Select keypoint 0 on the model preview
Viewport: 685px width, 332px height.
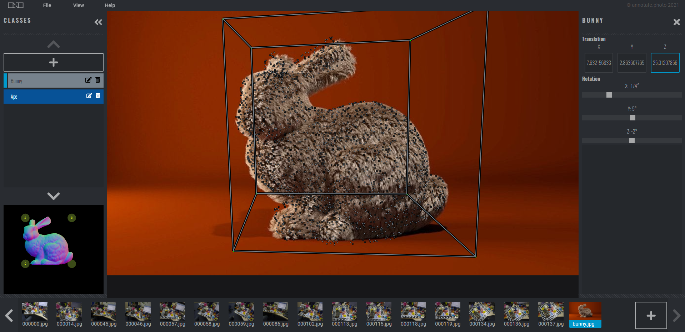pyautogui.click(x=25, y=264)
